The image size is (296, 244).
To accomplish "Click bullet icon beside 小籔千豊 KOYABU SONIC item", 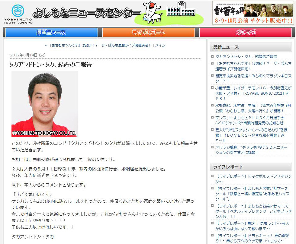I will 212,88.
